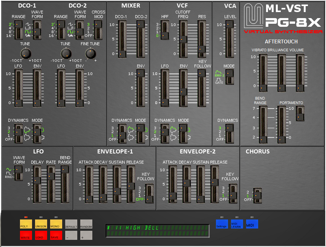Click DCO-2 LFO modulation slider handle
The height and width of the screenshot is (247, 326).
61,103
